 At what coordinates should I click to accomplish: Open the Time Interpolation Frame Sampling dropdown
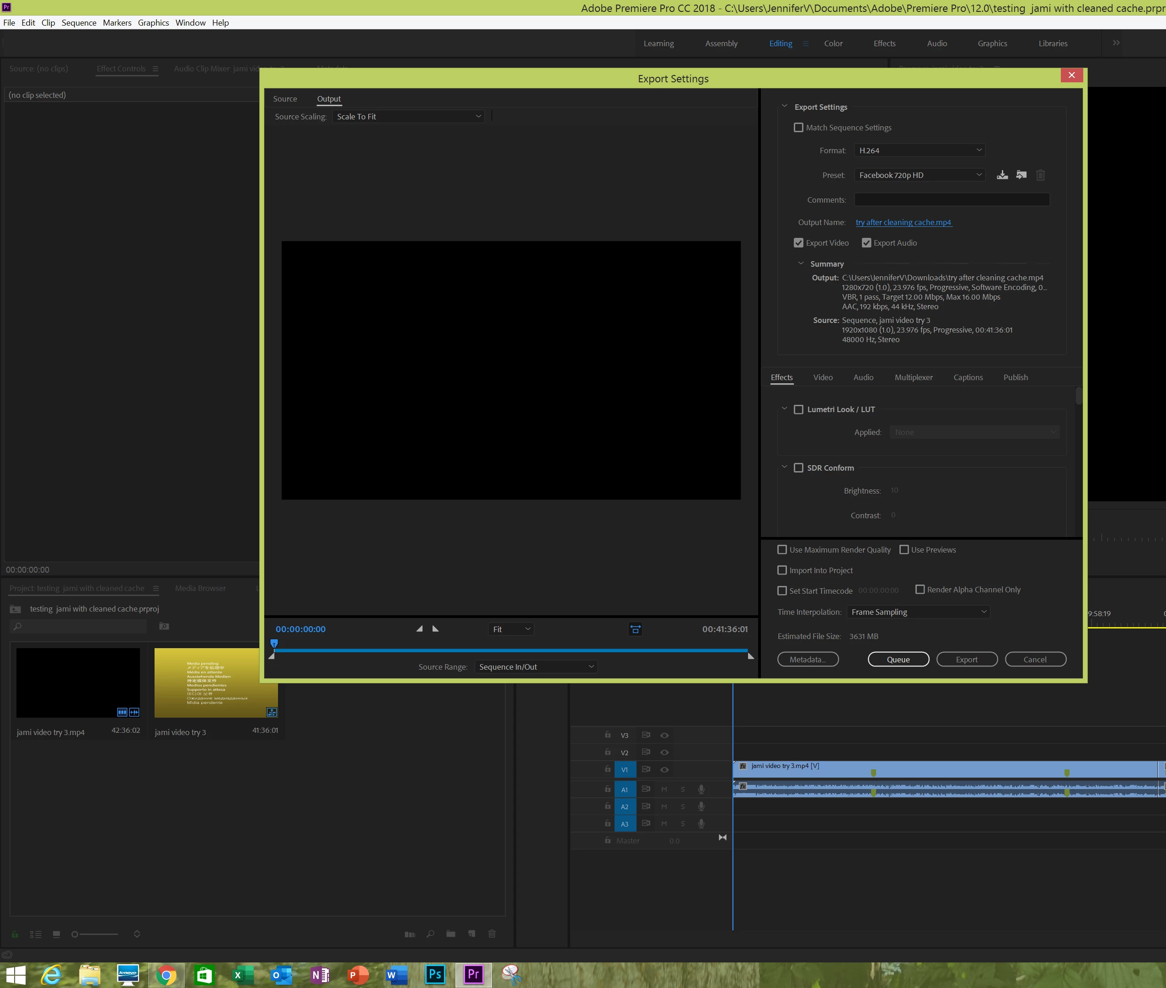point(918,612)
